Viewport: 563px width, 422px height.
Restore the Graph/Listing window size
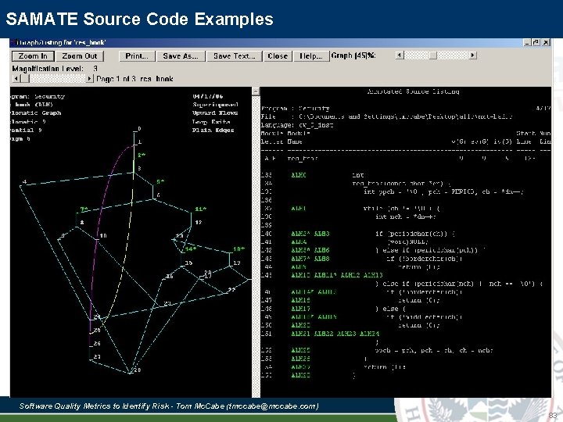pos(536,42)
